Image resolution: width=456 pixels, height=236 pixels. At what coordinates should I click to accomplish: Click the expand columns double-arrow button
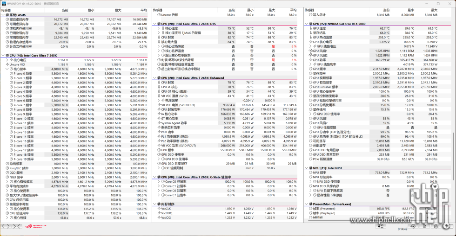pos(6,226)
